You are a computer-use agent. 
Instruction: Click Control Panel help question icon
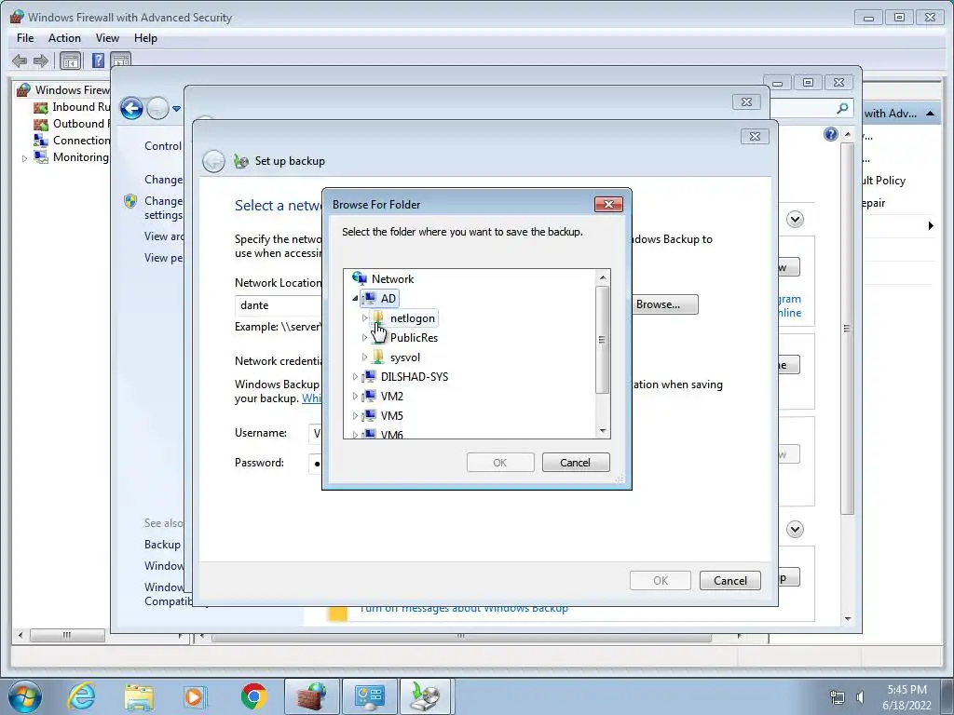coord(830,134)
